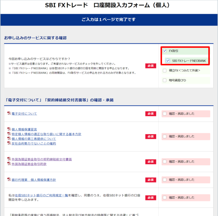The image size is (218, 216).
Task: Open PDF icon for 外国為替証拠金取引の契約締結前交付書面
Action: [9, 159]
